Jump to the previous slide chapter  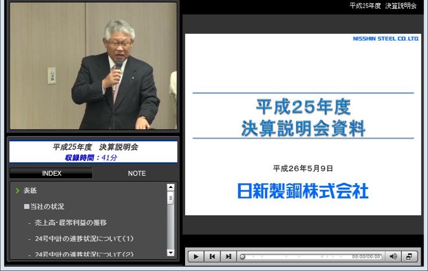212,257
